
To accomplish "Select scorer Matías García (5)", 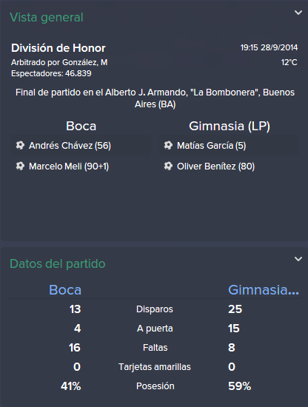I will click(x=212, y=146).
